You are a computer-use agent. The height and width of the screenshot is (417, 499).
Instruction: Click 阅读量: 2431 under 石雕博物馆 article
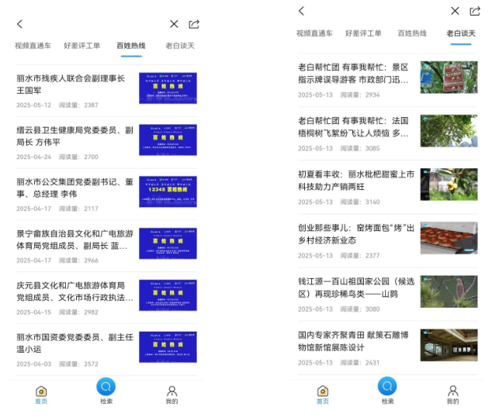point(360,363)
